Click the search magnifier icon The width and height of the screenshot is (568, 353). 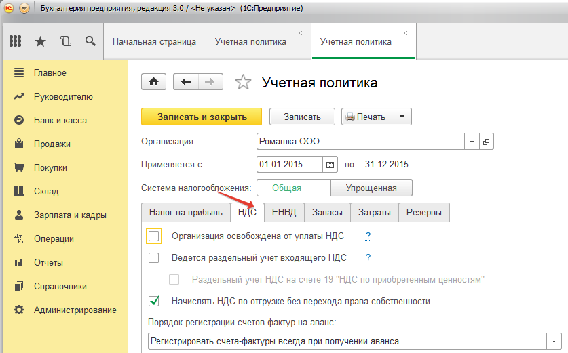90,41
